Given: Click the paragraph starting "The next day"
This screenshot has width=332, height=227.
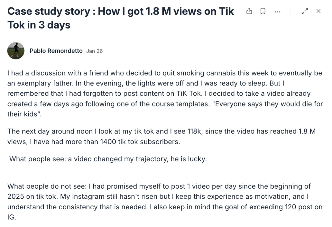Looking at the screenshot, I should coord(161,136).
